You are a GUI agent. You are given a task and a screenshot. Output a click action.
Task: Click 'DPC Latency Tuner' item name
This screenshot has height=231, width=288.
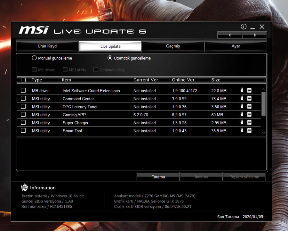(80, 107)
